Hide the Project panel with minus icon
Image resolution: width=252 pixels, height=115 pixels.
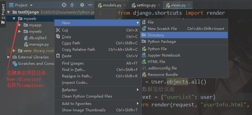[90, 5]
